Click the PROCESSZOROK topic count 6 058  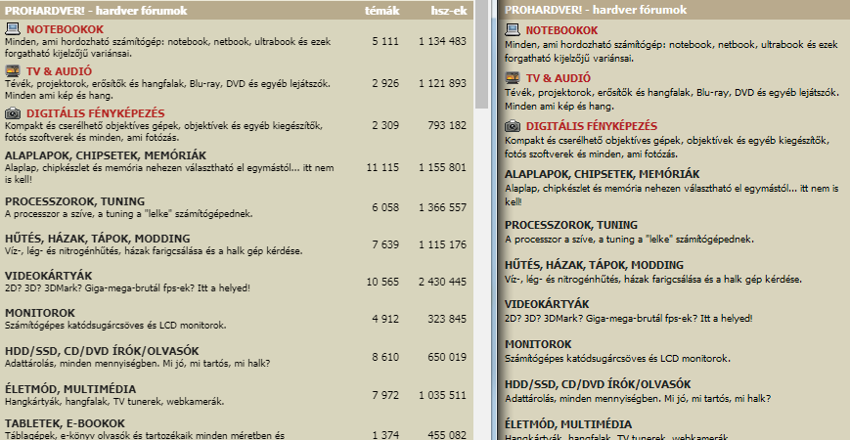(x=385, y=207)
